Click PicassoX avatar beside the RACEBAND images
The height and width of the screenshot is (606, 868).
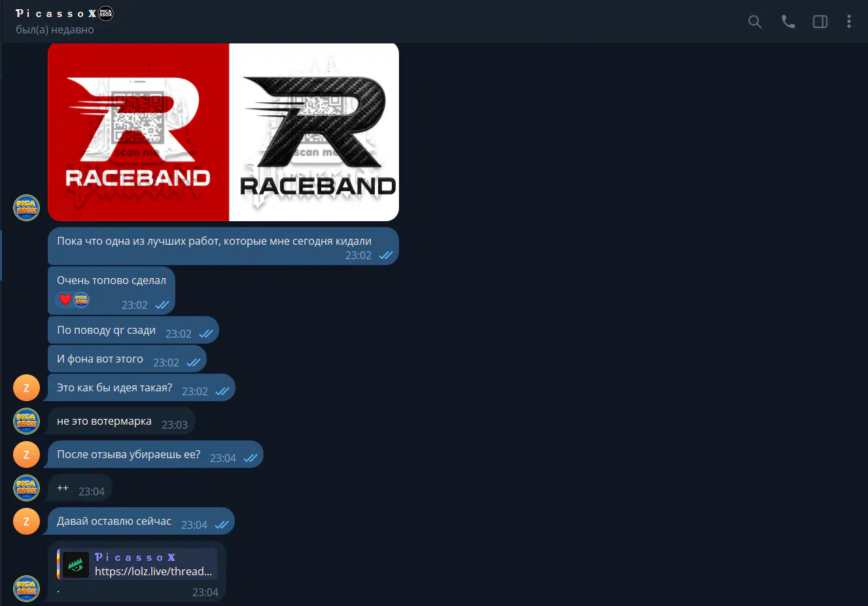27,207
